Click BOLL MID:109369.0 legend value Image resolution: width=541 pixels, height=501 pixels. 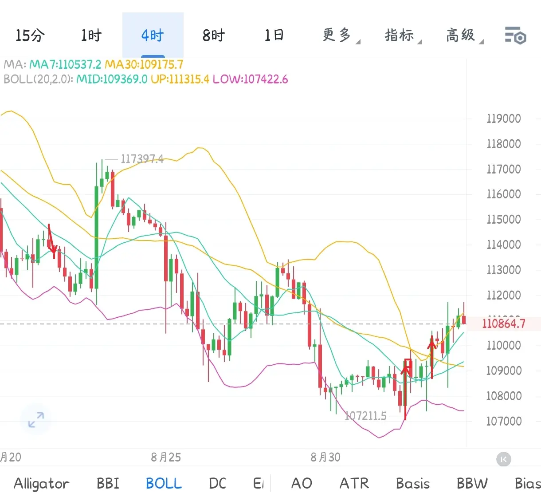pyautogui.click(x=112, y=79)
